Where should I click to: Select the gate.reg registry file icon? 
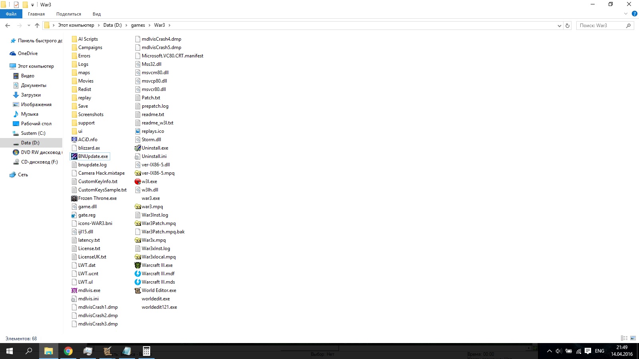click(x=74, y=215)
